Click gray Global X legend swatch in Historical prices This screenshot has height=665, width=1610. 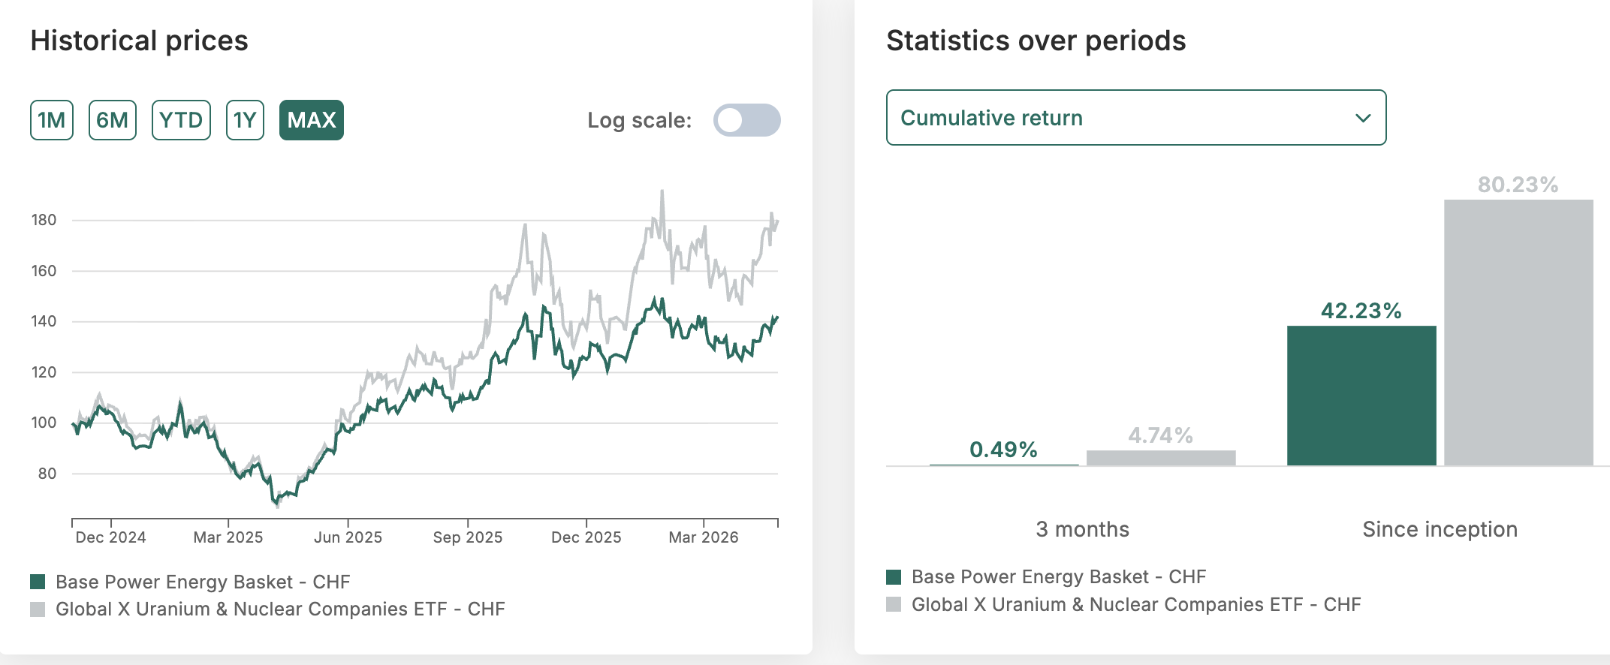pos(38,609)
